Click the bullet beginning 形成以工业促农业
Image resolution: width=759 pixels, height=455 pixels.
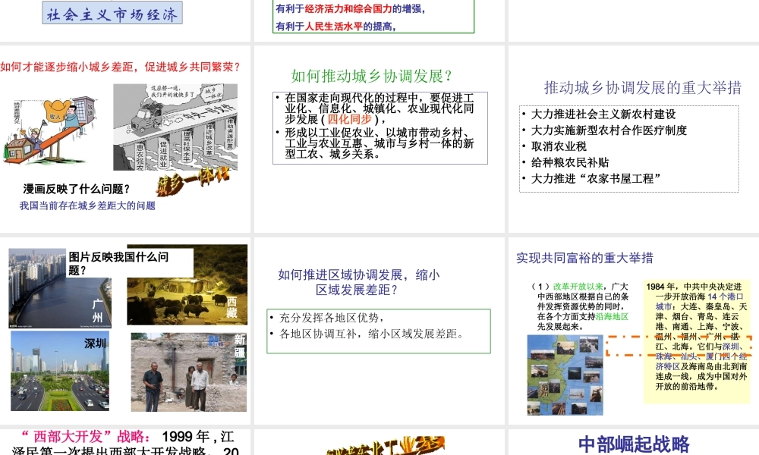tap(376, 143)
